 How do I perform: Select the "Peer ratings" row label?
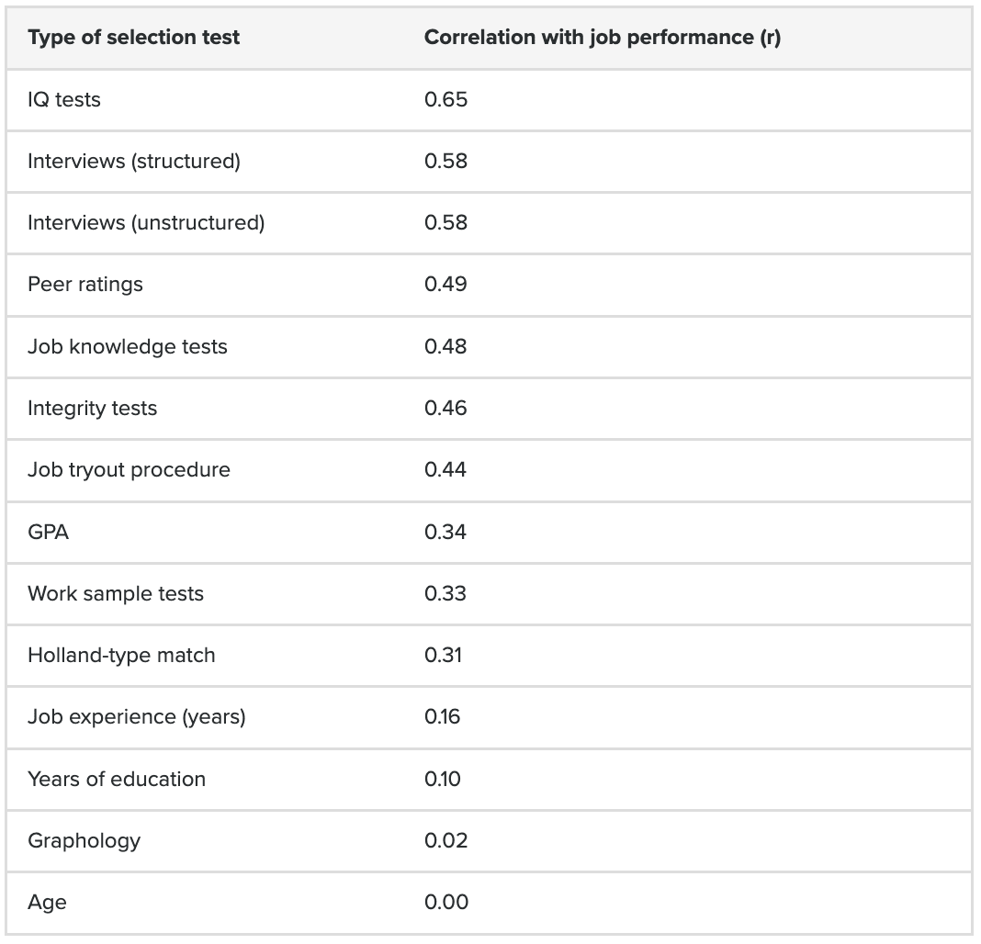(x=85, y=284)
